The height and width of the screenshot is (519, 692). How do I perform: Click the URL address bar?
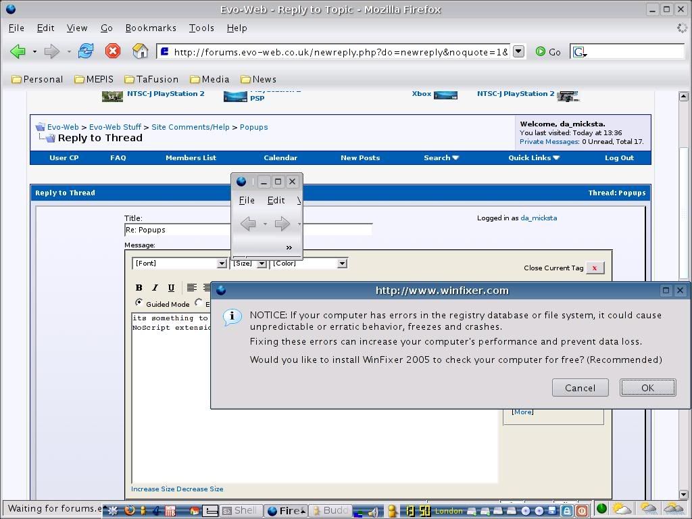(335, 52)
